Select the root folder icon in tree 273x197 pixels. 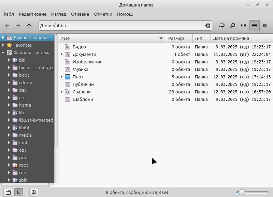click(15, 165)
